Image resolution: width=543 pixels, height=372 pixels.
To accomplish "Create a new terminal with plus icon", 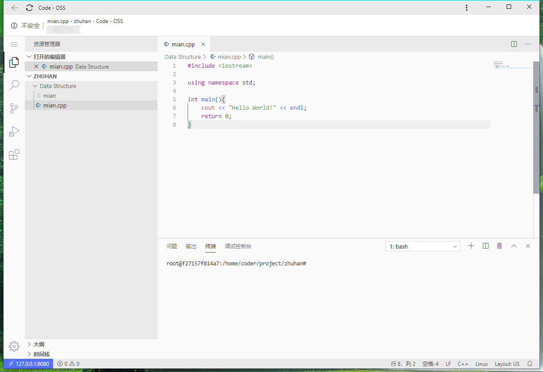I will pyautogui.click(x=471, y=246).
